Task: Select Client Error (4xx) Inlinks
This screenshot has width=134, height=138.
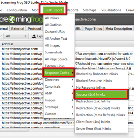Action: click(101, 122)
